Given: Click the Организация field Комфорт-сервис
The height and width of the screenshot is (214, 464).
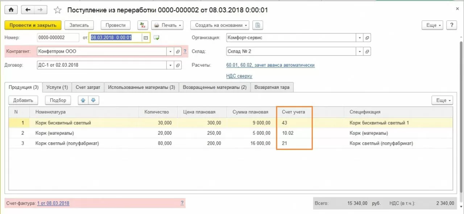Looking at the screenshot, I should (291, 38).
